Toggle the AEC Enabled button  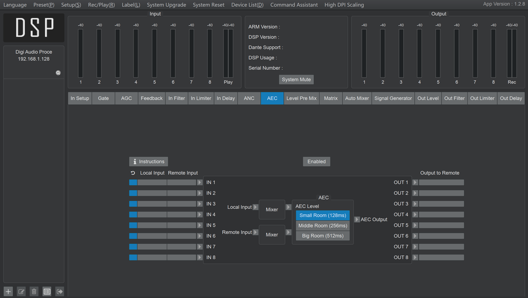coord(316,162)
